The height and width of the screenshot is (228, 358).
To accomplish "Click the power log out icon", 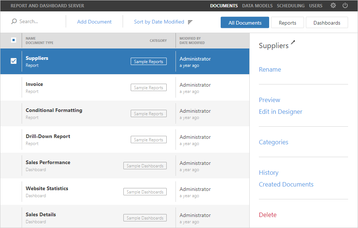I will tap(345, 6).
